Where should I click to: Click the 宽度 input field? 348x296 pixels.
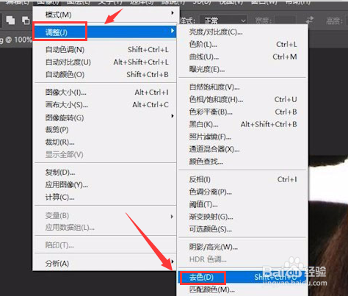point(285,21)
